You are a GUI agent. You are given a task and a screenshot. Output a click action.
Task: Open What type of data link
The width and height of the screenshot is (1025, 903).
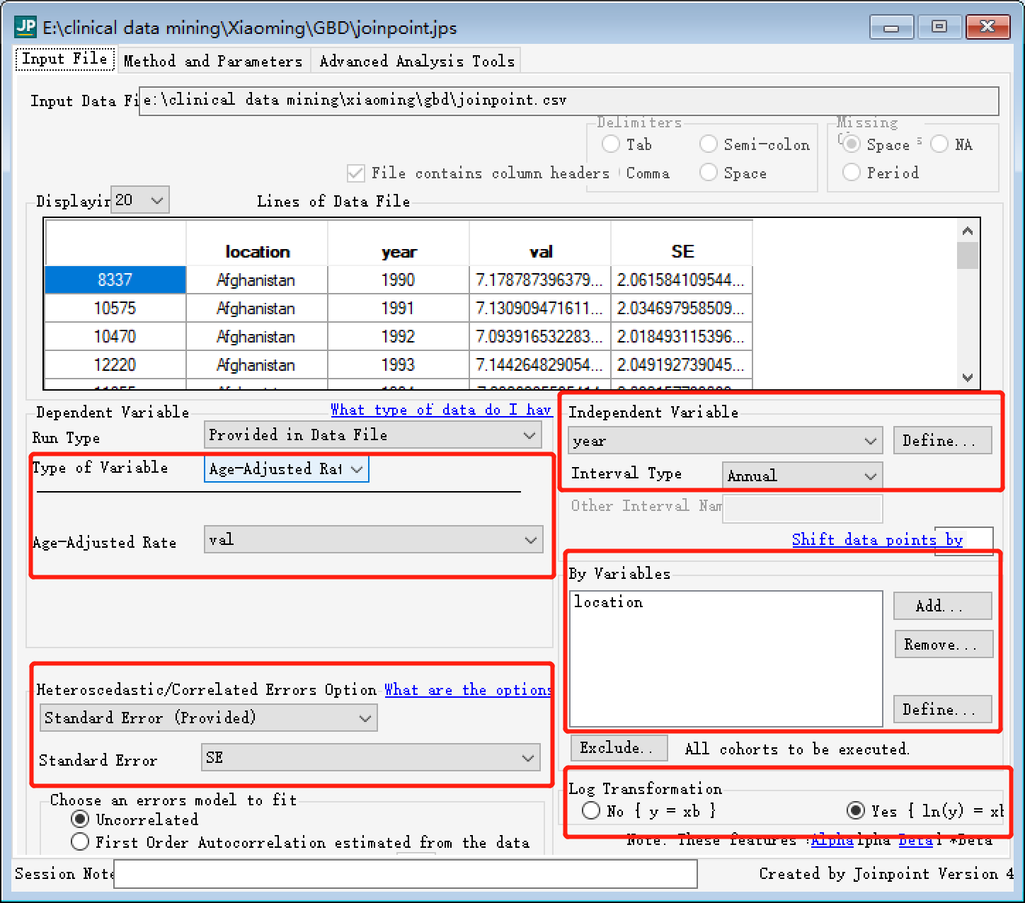coord(441,410)
